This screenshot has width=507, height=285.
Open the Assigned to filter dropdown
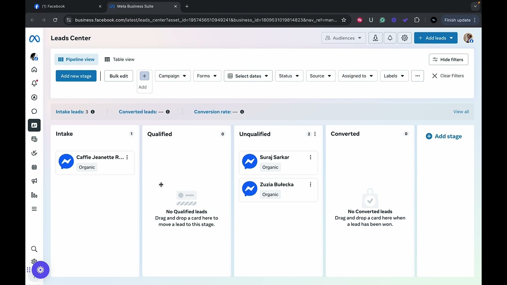point(358,76)
